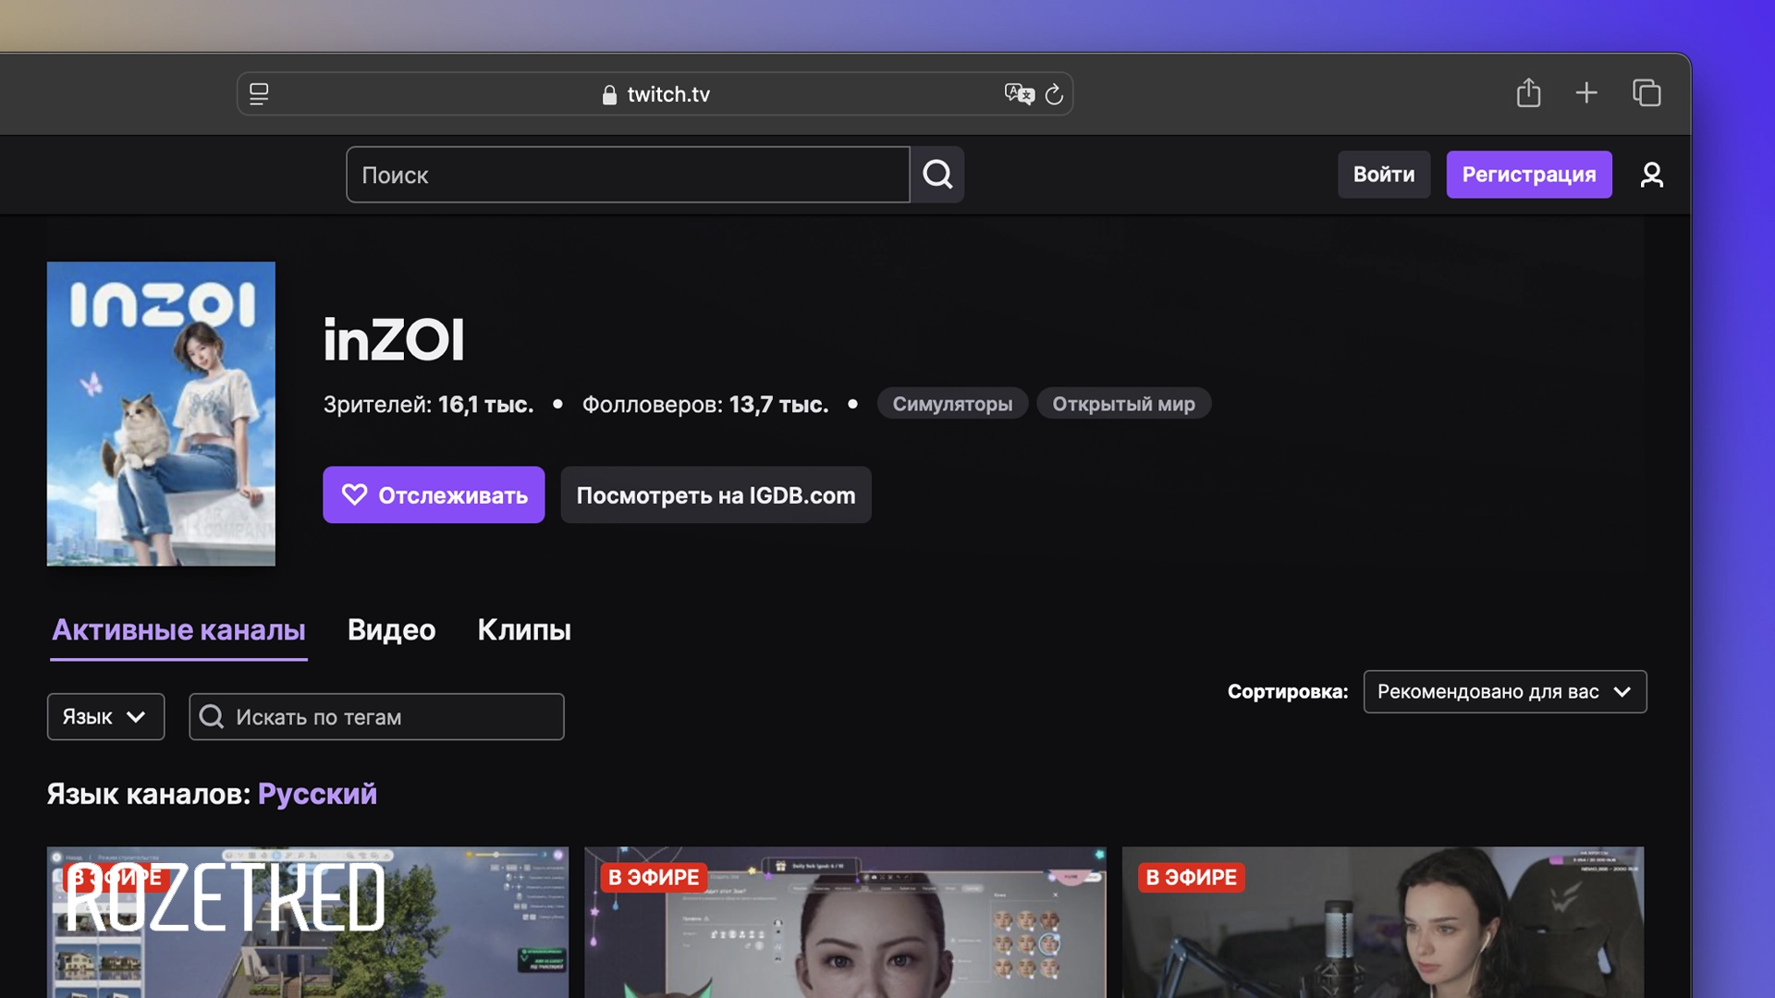The width and height of the screenshot is (1775, 998).
Task: Open 'Посмотреть на IGDB.com'
Action: [716, 495]
